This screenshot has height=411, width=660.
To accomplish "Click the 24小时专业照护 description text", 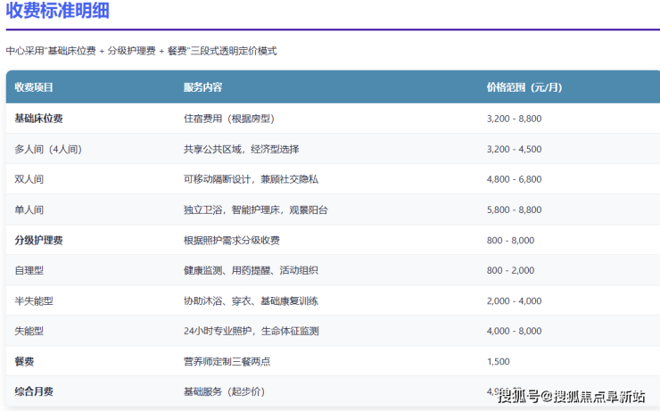I will 251,331.
